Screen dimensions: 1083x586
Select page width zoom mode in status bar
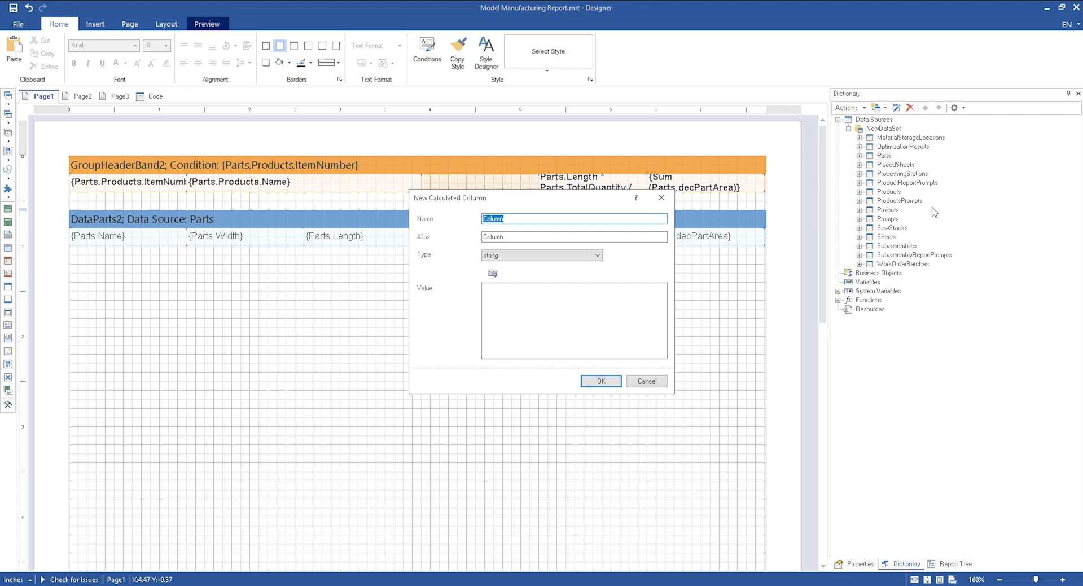click(x=914, y=579)
